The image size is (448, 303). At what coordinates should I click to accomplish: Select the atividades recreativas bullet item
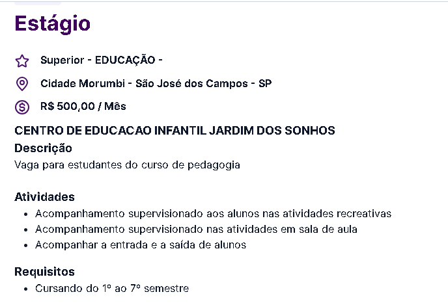[x=213, y=214]
